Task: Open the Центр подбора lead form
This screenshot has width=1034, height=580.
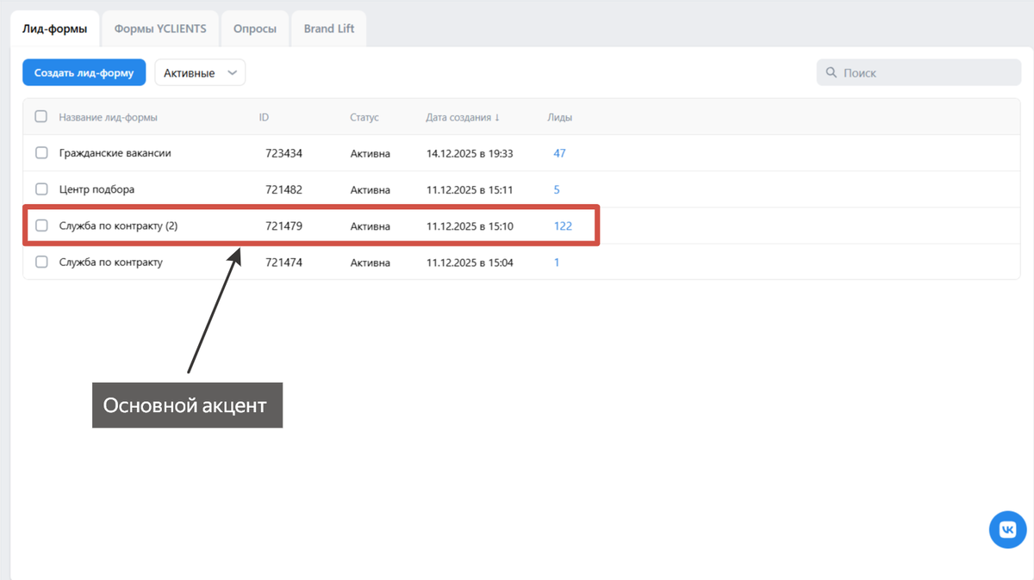Action: pos(97,189)
